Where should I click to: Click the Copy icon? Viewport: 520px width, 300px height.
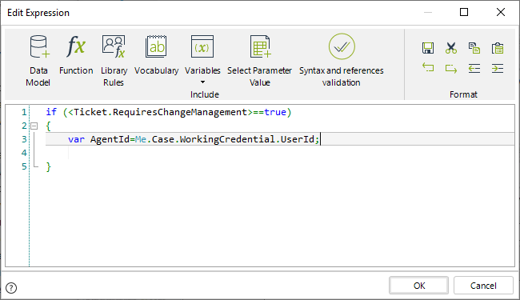point(474,48)
